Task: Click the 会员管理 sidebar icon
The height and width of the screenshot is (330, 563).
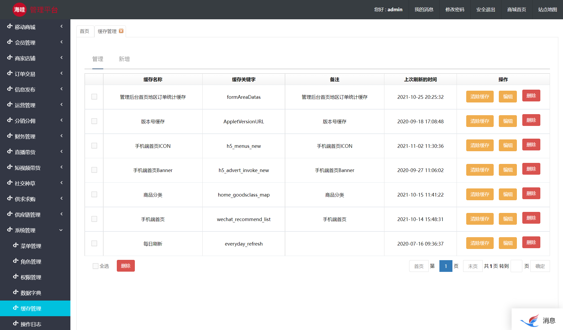Action: tap(10, 42)
